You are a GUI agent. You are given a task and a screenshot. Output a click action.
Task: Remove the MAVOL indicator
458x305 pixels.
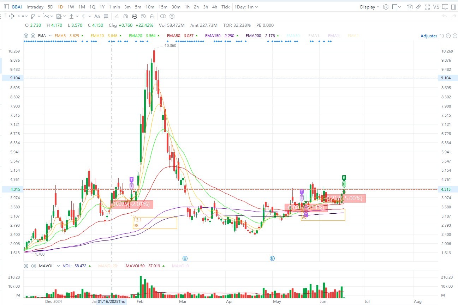click(33, 266)
